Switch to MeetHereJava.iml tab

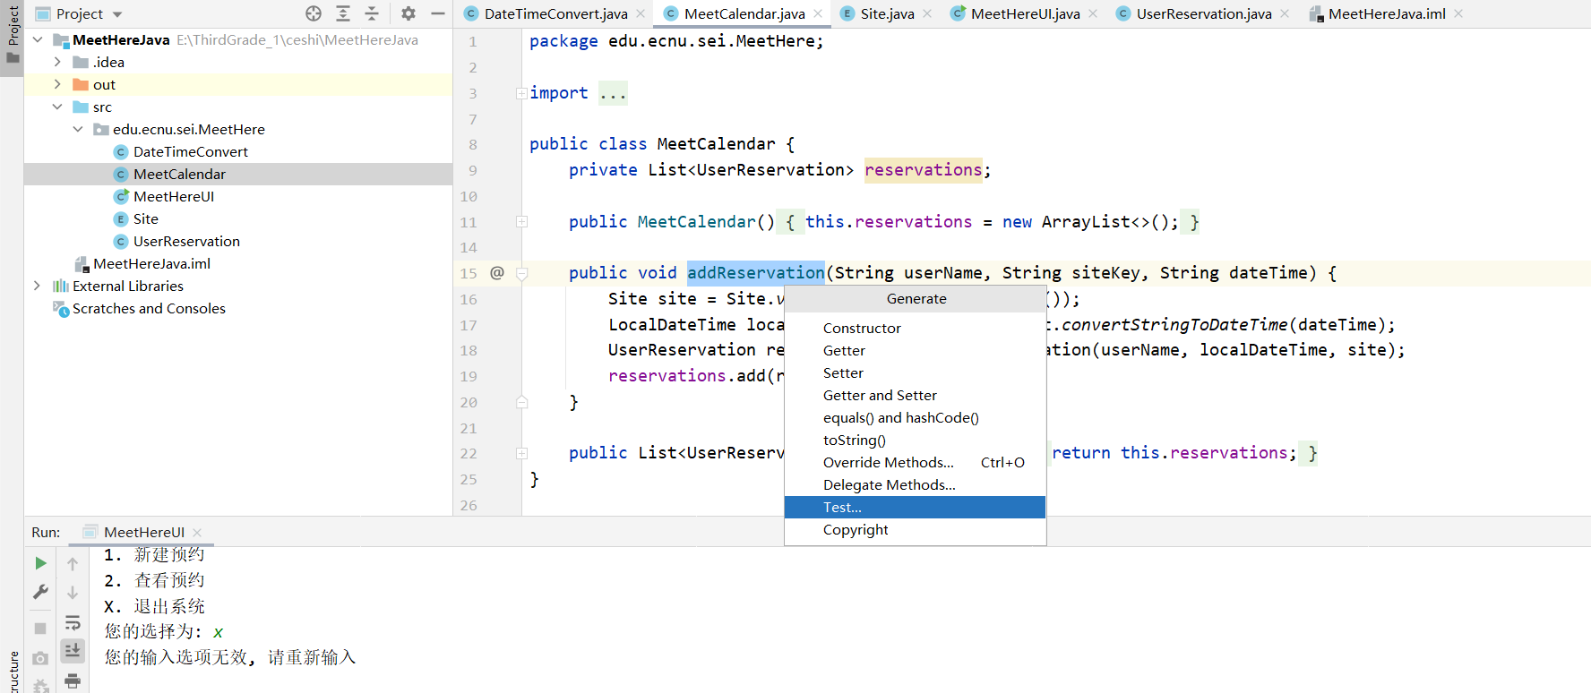click(1387, 13)
